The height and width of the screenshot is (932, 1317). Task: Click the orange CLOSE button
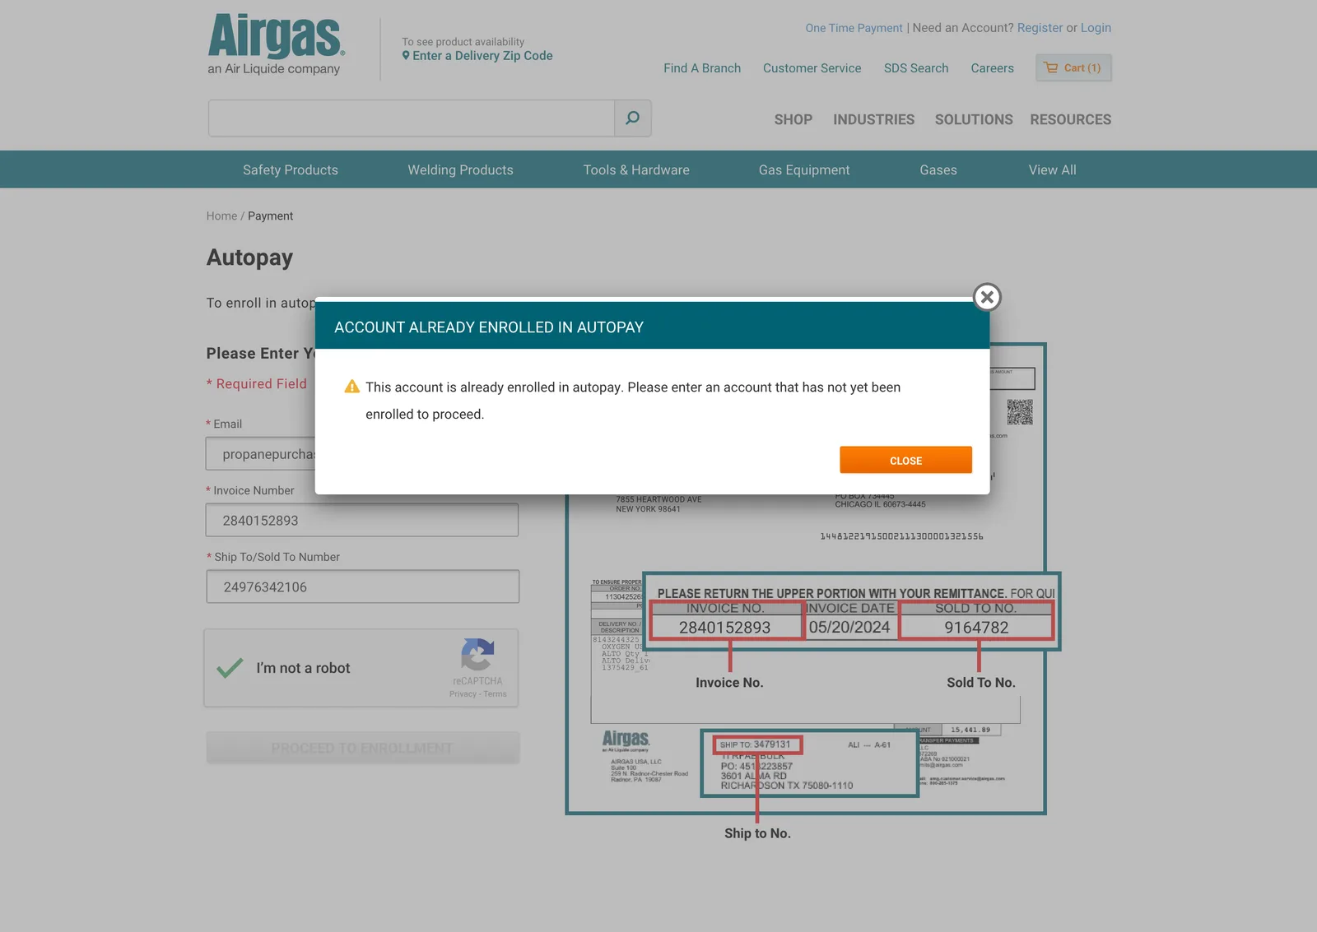point(905,461)
